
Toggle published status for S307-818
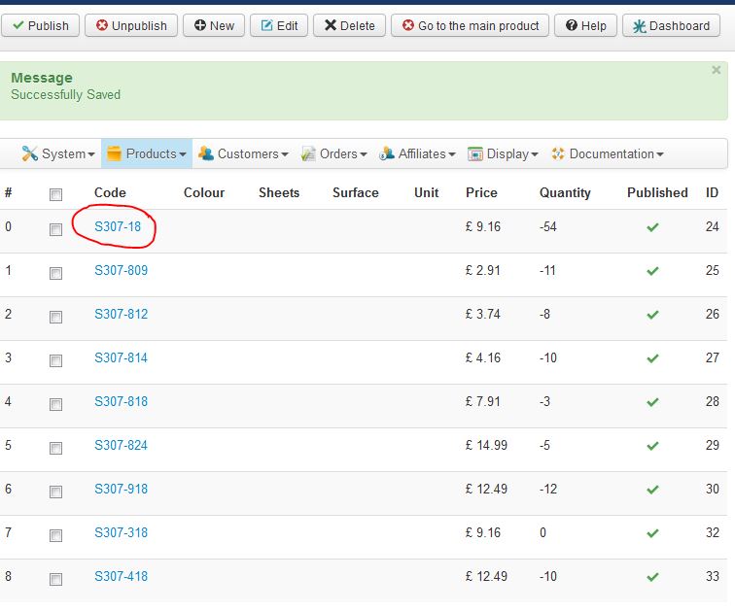(652, 402)
